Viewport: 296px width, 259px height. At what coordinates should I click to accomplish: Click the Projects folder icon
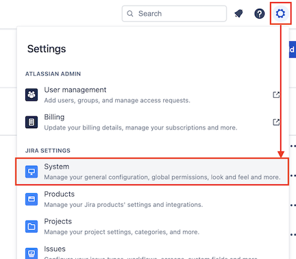[32, 227]
